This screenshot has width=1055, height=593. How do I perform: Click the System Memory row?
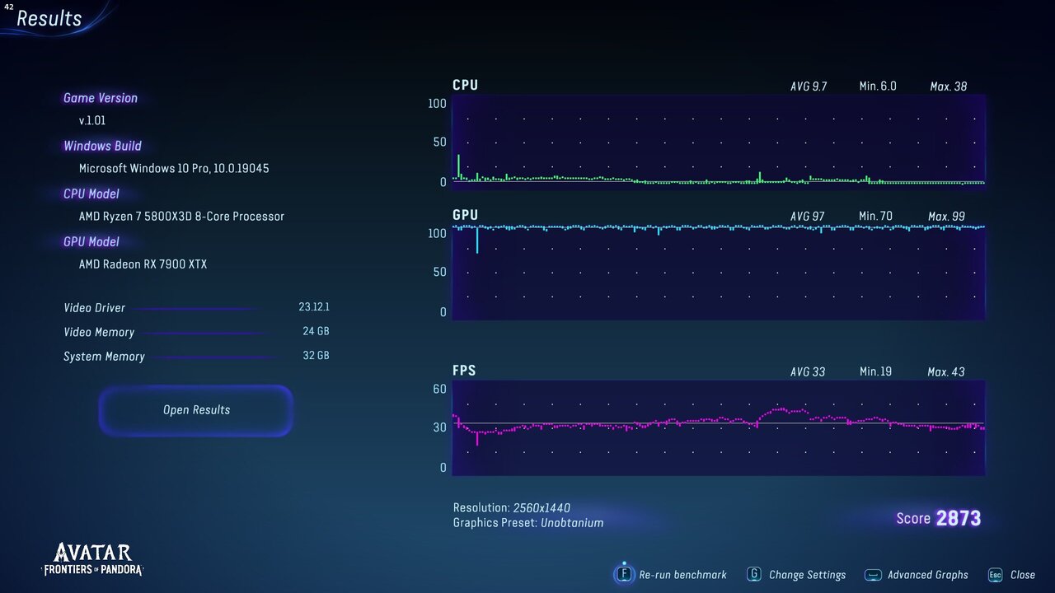tap(196, 357)
